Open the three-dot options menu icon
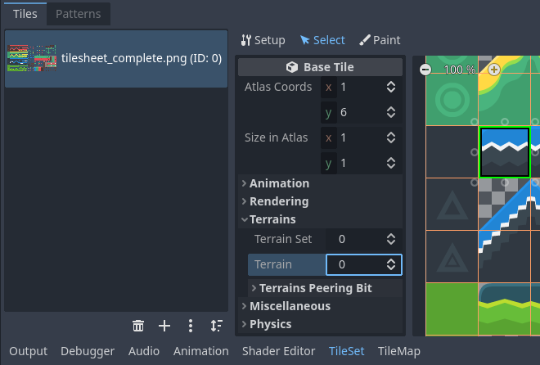The width and height of the screenshot is (540, 365). (191, 326)
